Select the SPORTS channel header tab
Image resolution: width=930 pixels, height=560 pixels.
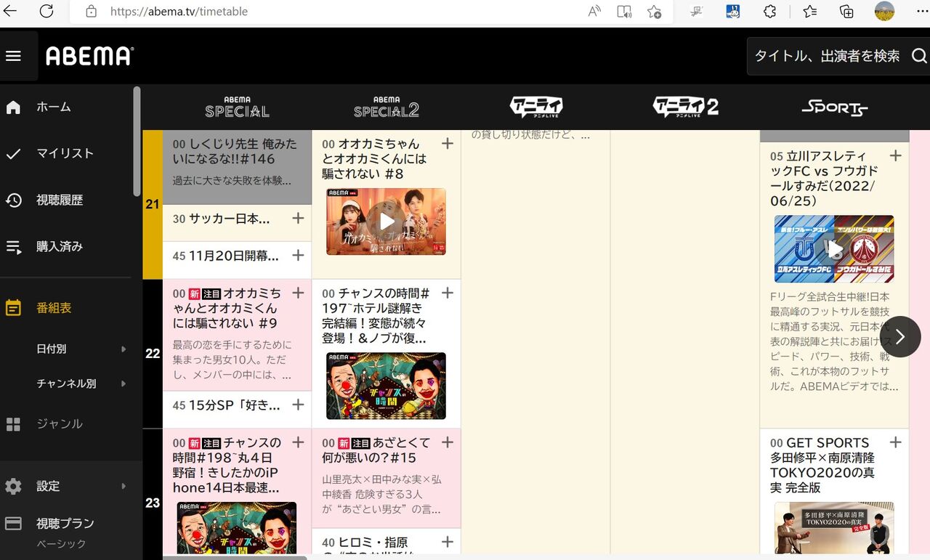coord(834,106)
